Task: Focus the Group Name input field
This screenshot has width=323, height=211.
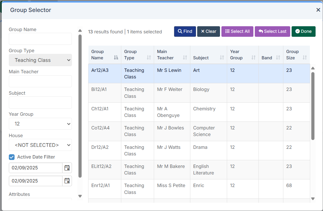Action: 41,39
